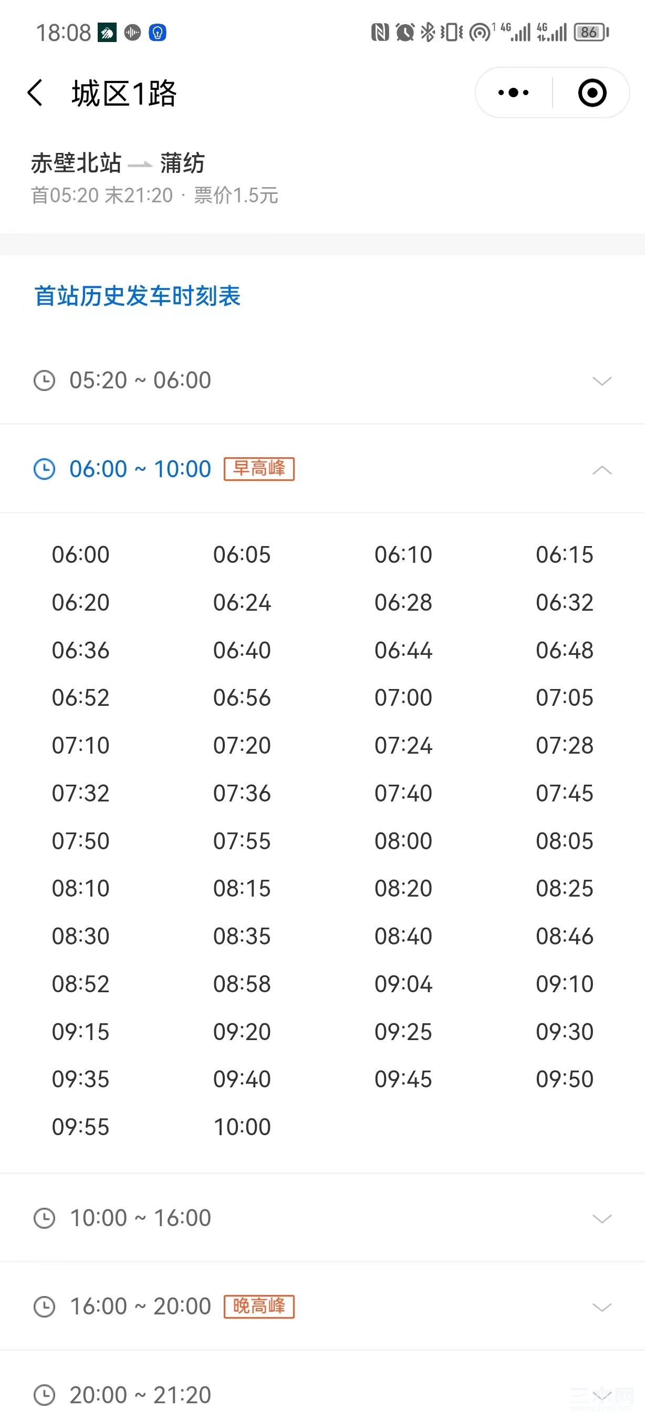Open the 首站历史发车时刻表 heading
645x1419 pixels.
tap(138, 296)
